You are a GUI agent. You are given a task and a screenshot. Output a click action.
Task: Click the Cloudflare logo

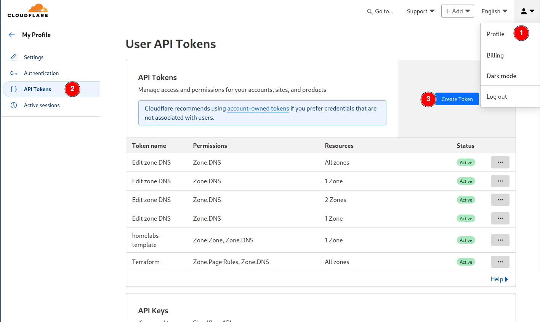[28, 11]
